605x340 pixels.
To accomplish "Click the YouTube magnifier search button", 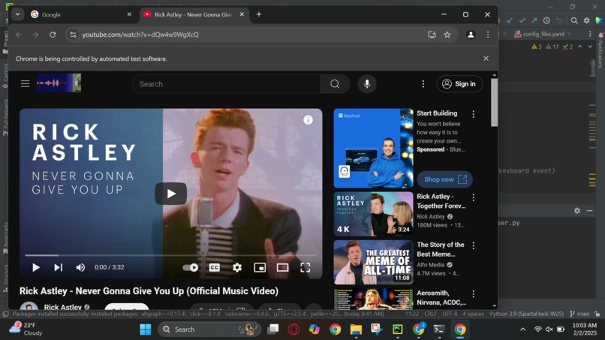I will coord(335,84).
